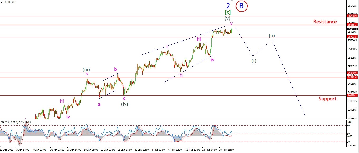359x153 pixels.
Task: Click the grey (iii) wave label
Action: coord(86,70)
